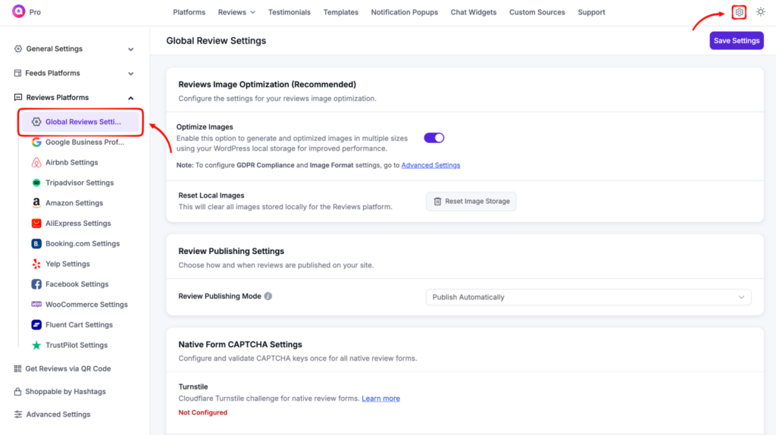The image size is (776, 435).
Task: Open Testimonials in top navigation
Action: [289, 12]
